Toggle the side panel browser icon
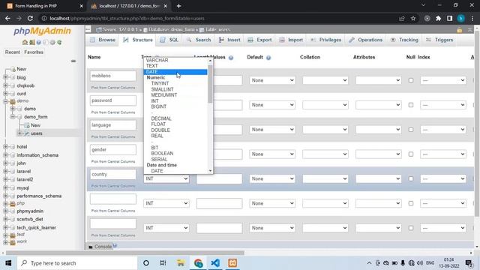The image size is (480, 270). [450, 18]
